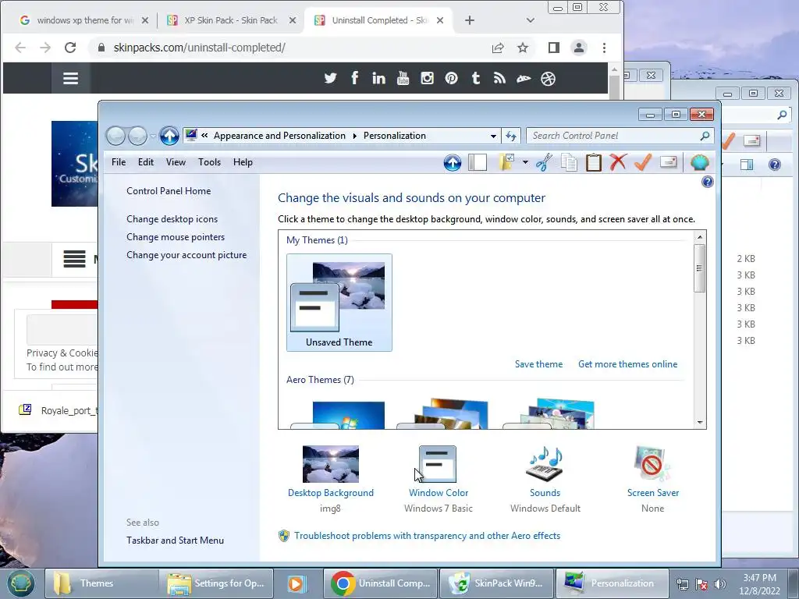Click breadcrumb arrow after Appearance and Personalization
This screenshot has width=799, height=599.
coord(355,136)
